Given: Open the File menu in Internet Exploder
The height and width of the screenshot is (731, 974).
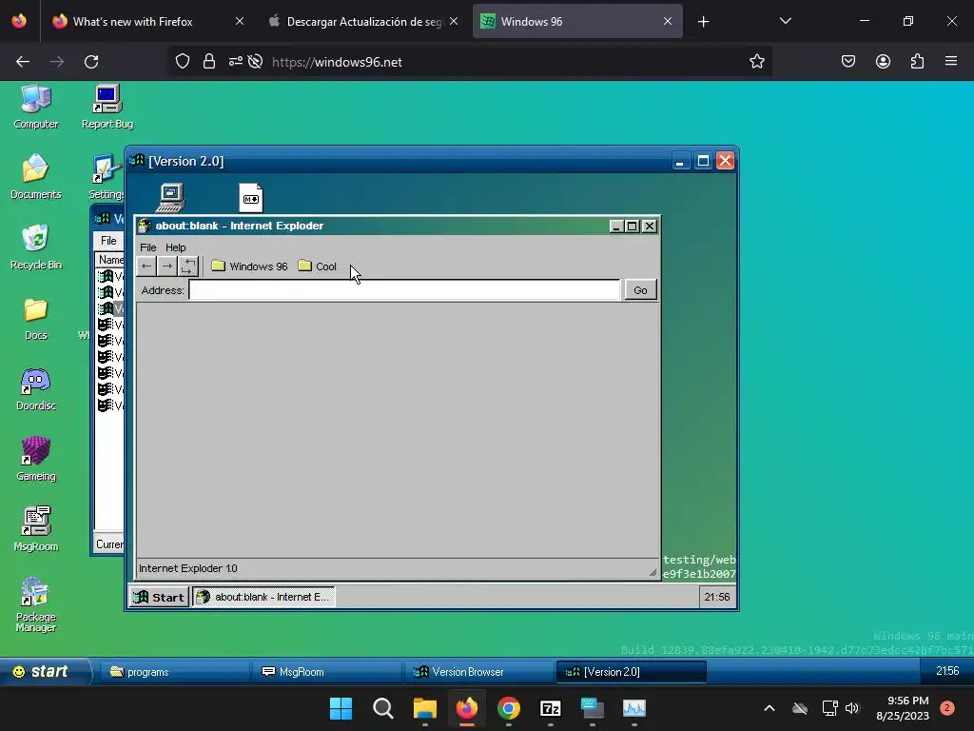Looking at the screenshot, I should 147,247.
